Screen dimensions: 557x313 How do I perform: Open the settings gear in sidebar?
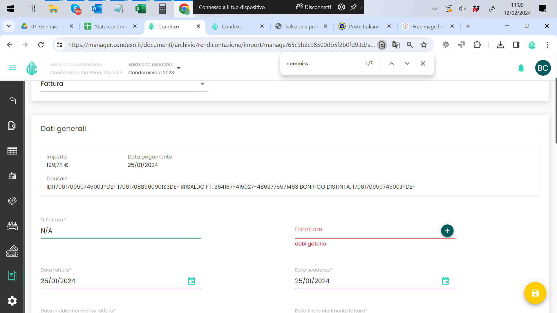(12, 301)
